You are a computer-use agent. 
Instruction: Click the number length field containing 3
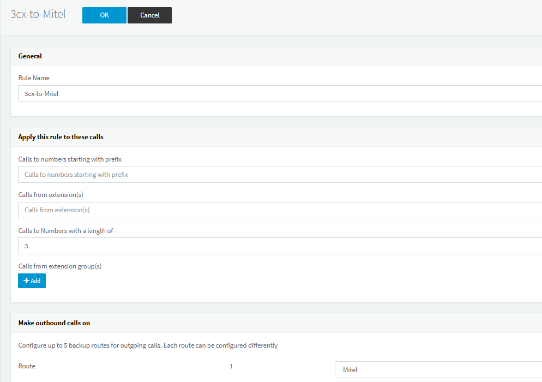pos(280,246)
